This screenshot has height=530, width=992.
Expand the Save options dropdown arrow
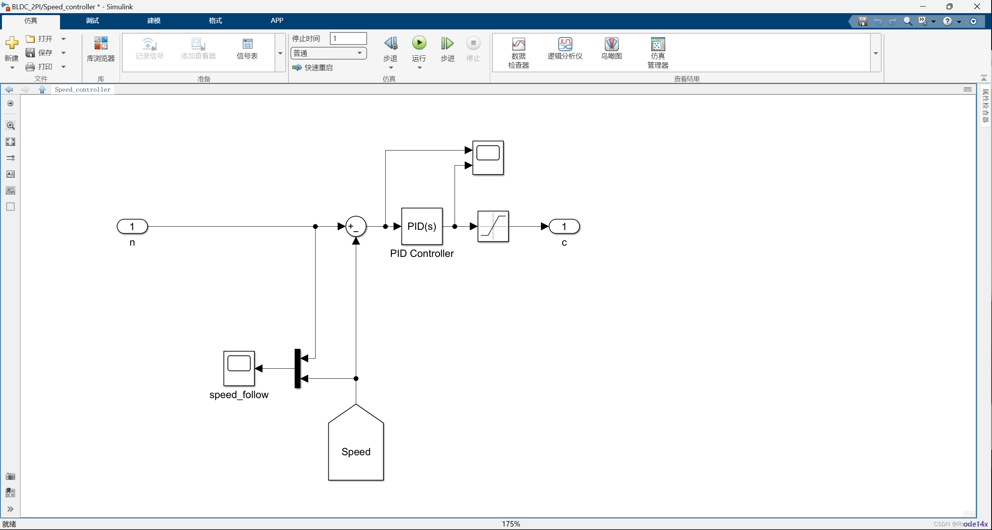64,53
